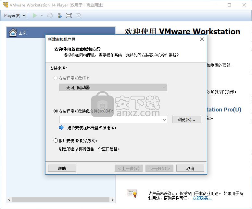This screenshot has height=209, width=252.
Task: Select the 主页 home item in library
Action: click(x=61, y=32)
